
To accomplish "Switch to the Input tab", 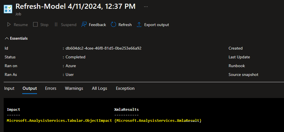I will (9, 88).
